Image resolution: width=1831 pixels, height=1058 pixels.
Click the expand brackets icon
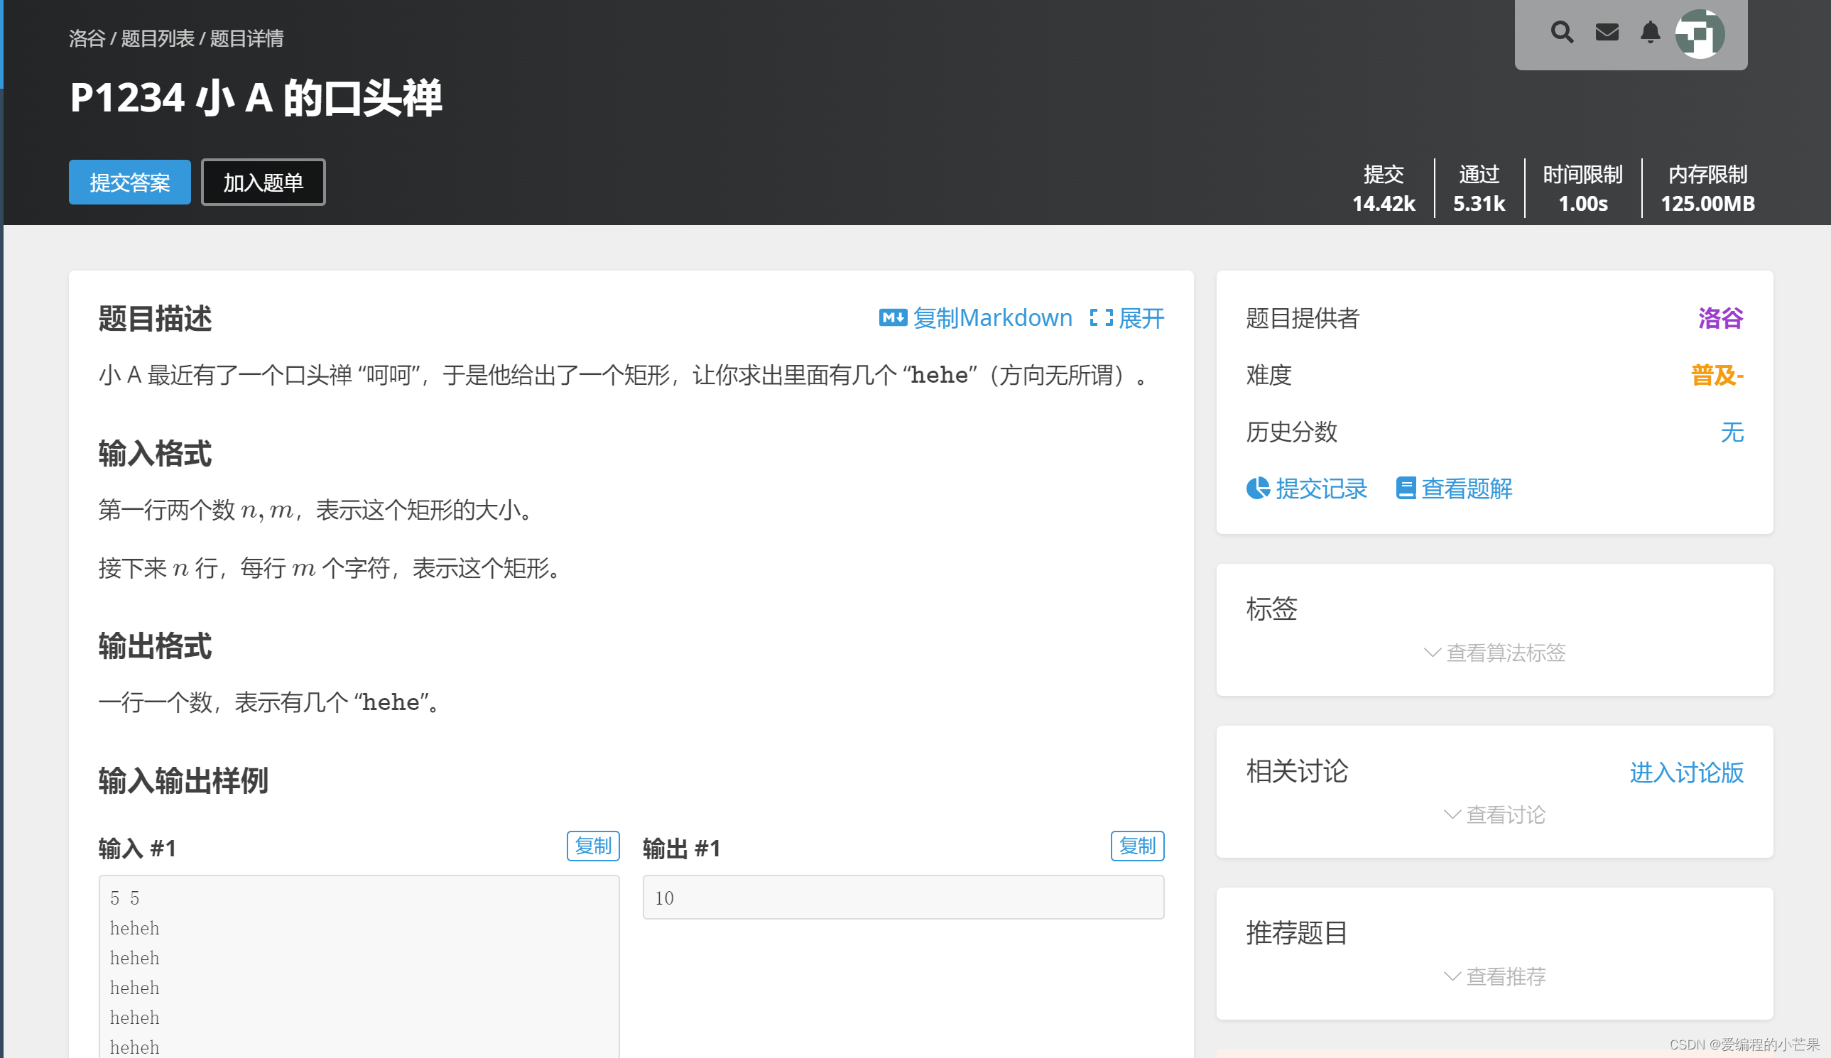point(1101,318)
